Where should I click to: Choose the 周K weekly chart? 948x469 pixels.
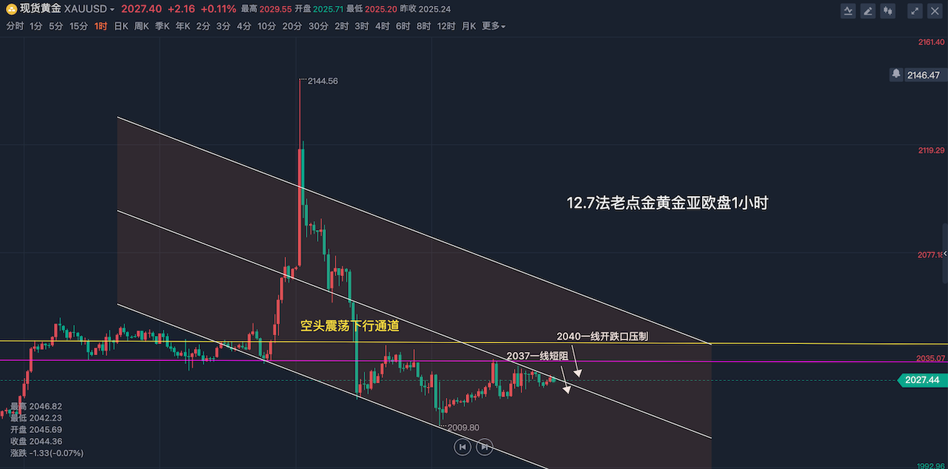pyautogui.click(x=141, y=27)
